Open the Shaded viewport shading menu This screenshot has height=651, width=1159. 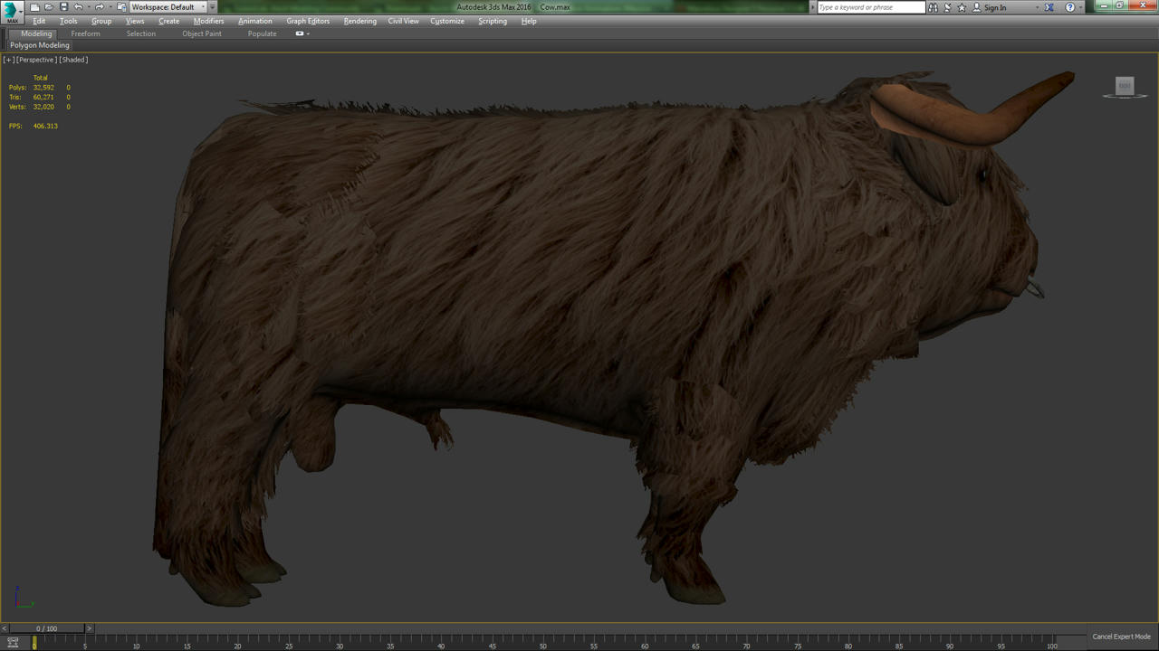pyautogui.click(x=73, y=60)
